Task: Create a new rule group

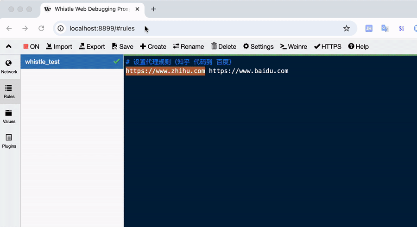Action: (153, 46)
